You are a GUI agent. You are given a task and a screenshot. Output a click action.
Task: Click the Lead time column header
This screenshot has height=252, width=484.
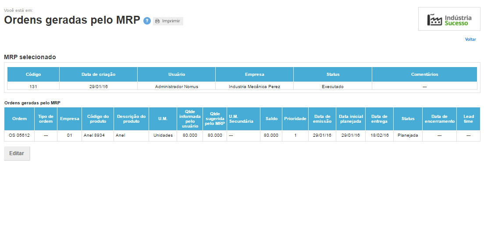[468, 119]
